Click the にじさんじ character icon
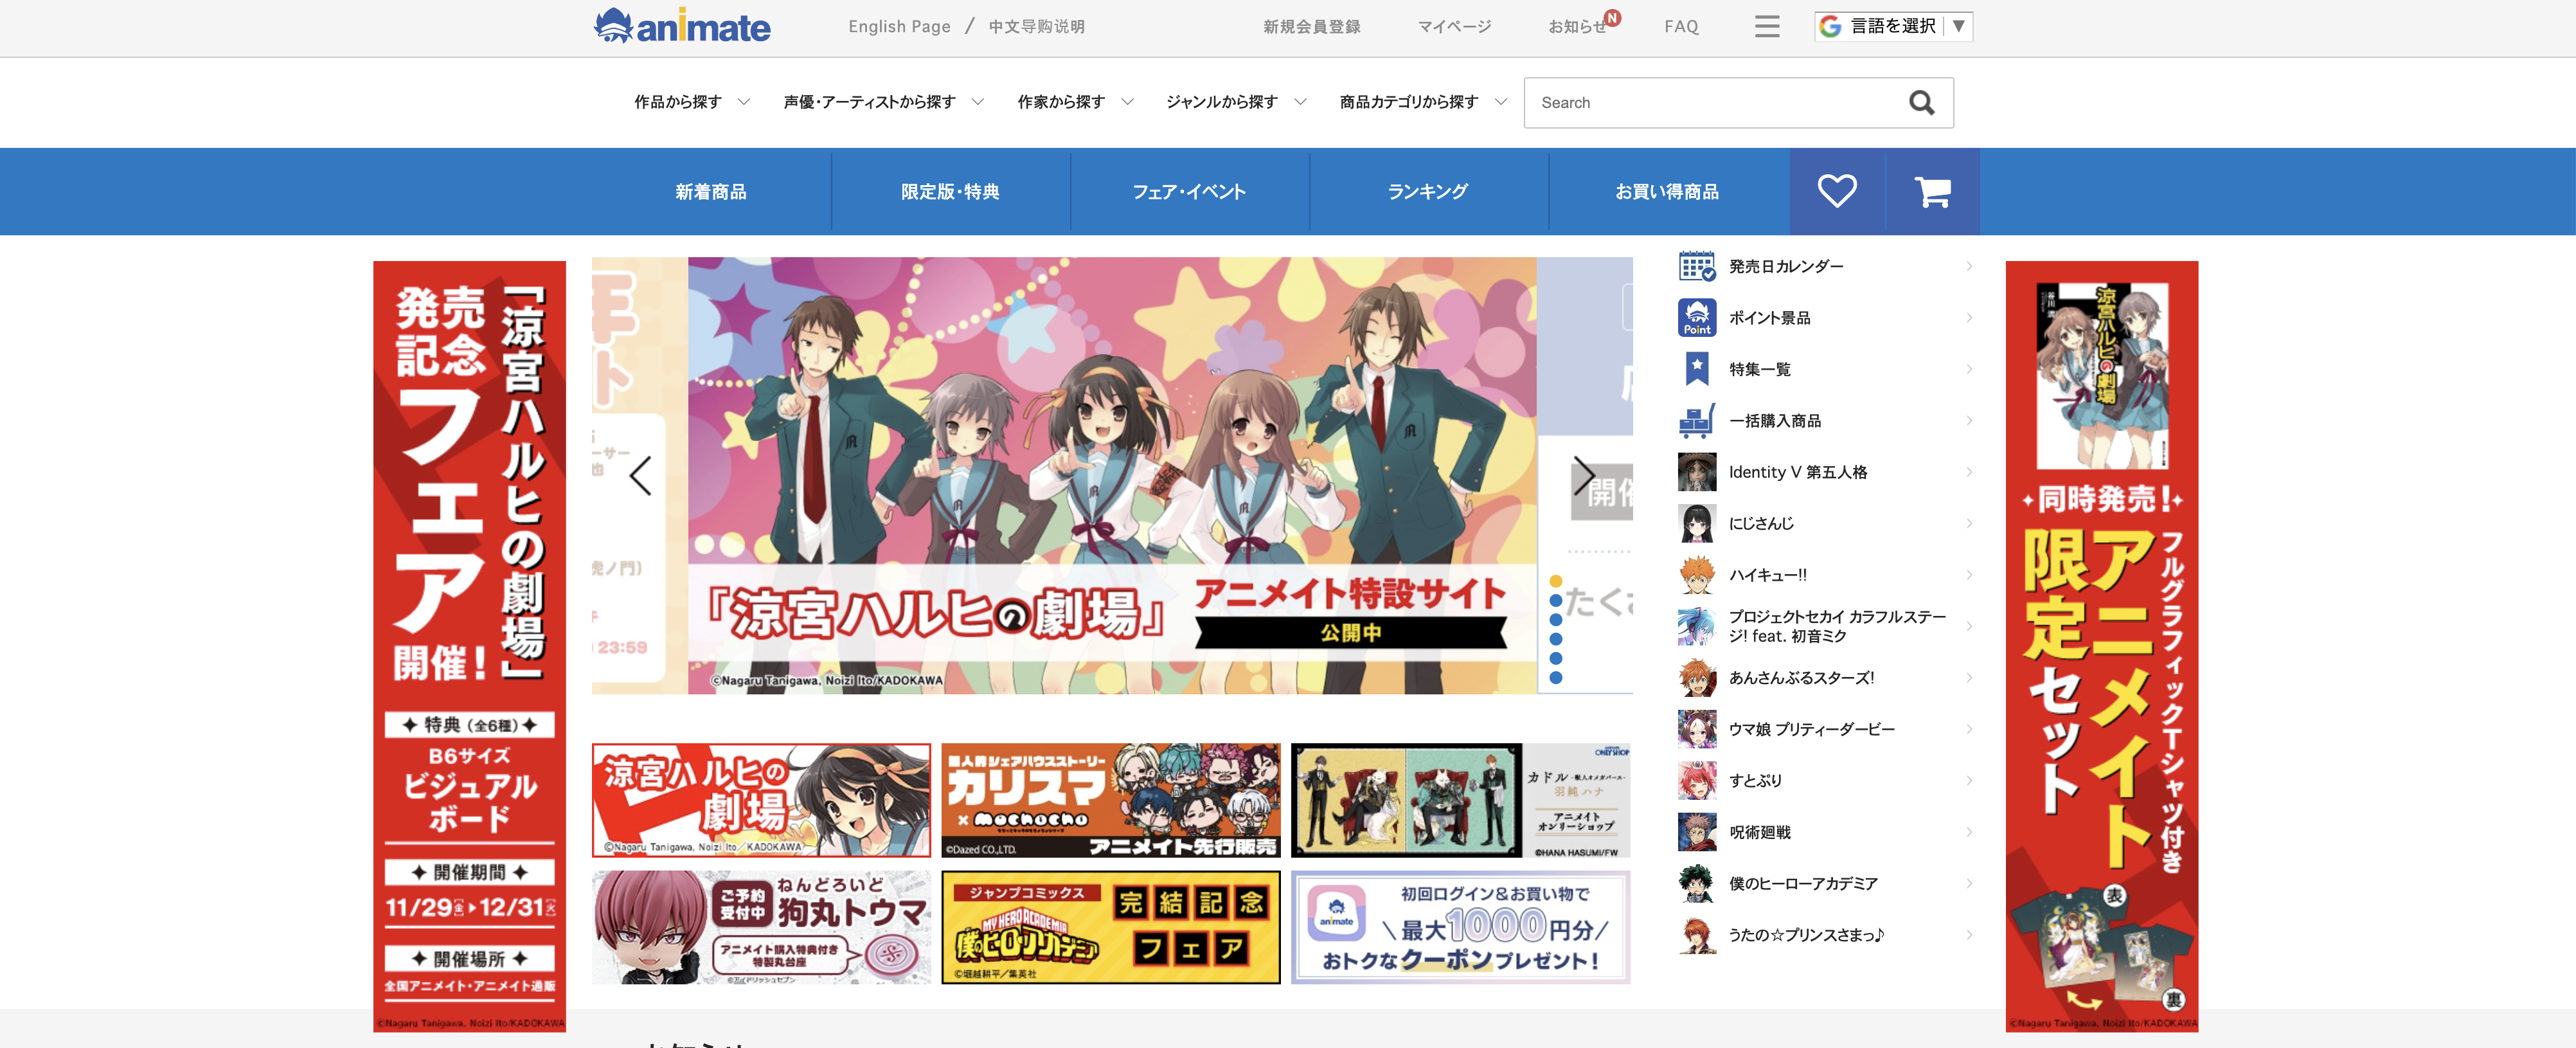 pyautogui.click(x=1697, y=524)
